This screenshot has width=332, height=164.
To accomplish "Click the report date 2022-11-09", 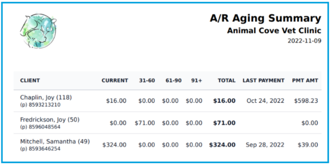I will pyautogui.click(x=304, y=41).
